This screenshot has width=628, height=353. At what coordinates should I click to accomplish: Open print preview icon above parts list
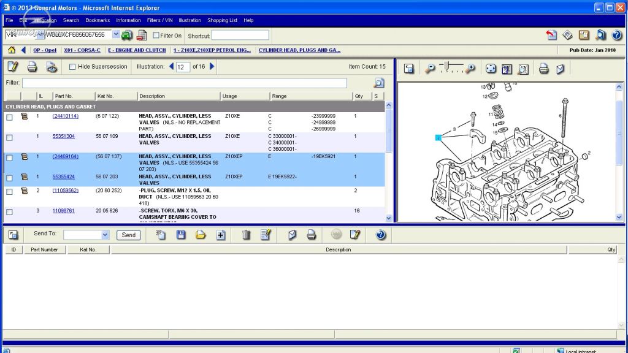(x=52, y=67)
